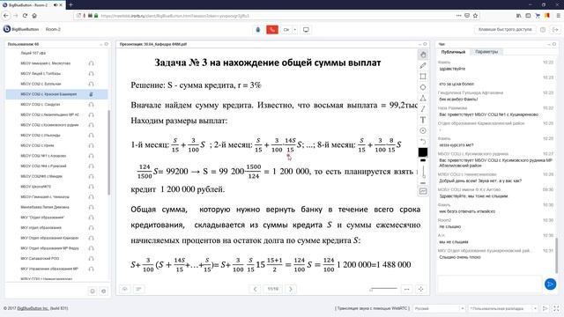This screenshot has width=564, height=317.
Task: Open the browser hamburger menu
Action: tap(558, 16)
